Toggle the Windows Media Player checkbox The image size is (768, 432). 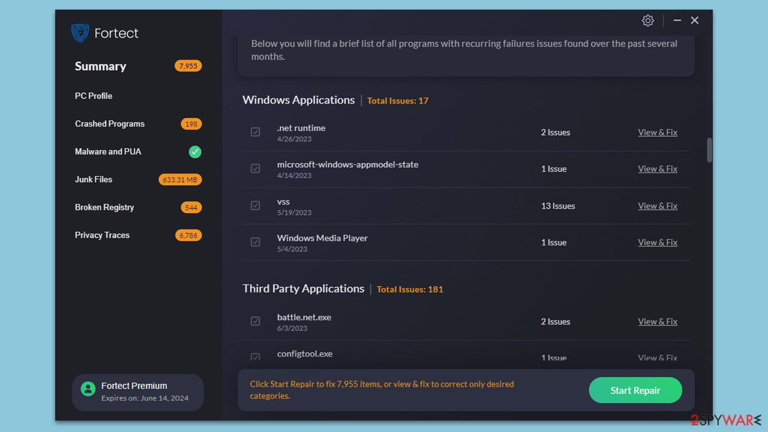(x=256, y=242)
